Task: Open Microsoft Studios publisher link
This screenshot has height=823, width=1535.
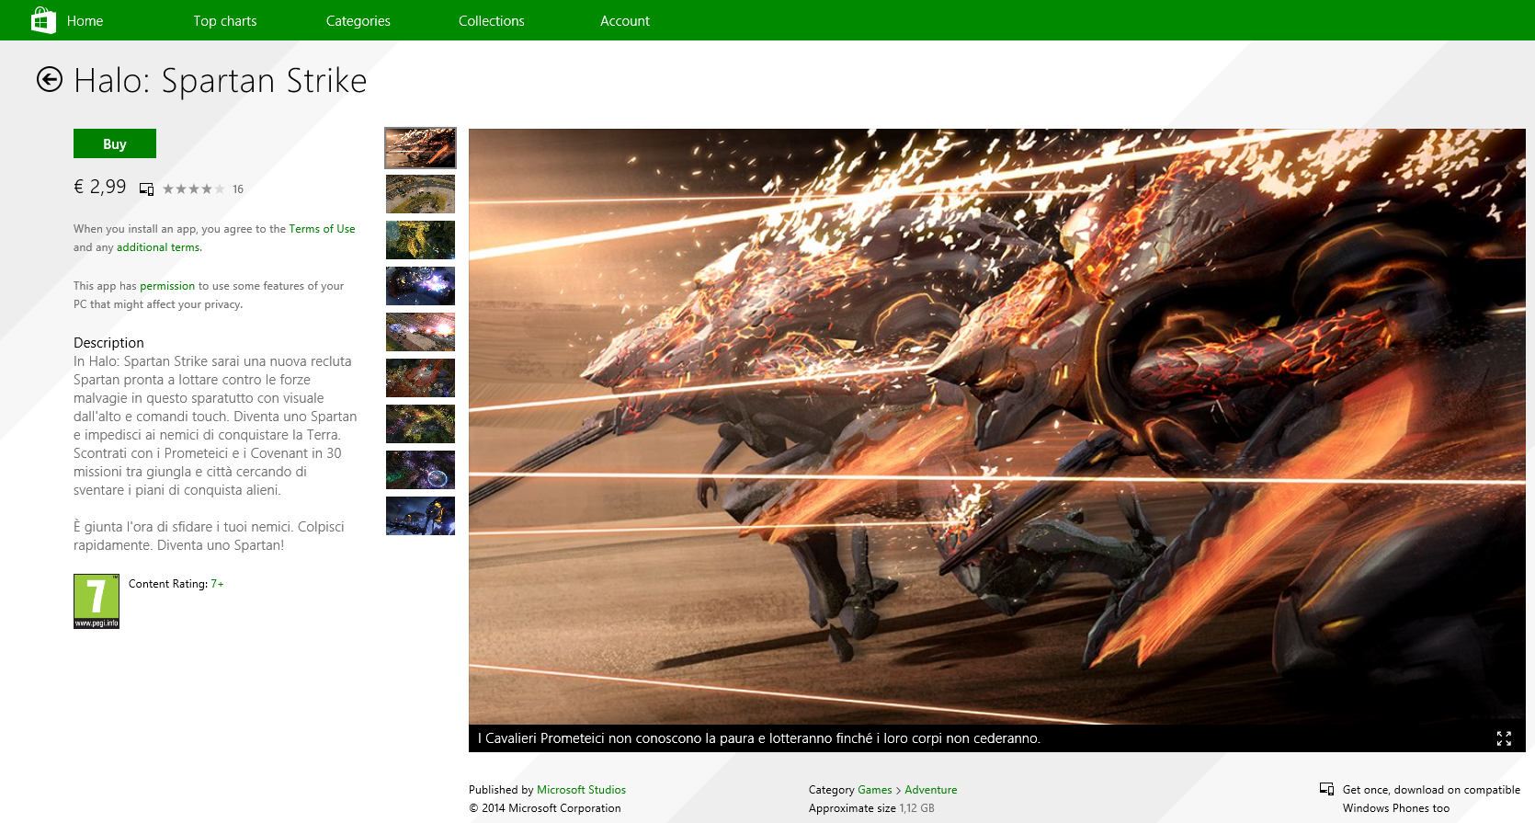Action: tap(581, 790)
